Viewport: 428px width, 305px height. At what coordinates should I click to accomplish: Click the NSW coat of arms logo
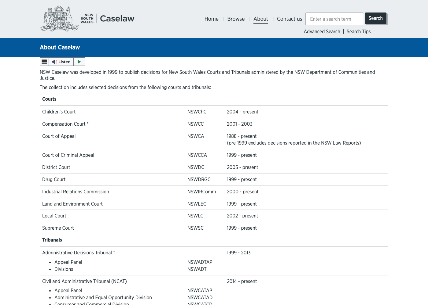pyautogui.click(x=60, y=19)
